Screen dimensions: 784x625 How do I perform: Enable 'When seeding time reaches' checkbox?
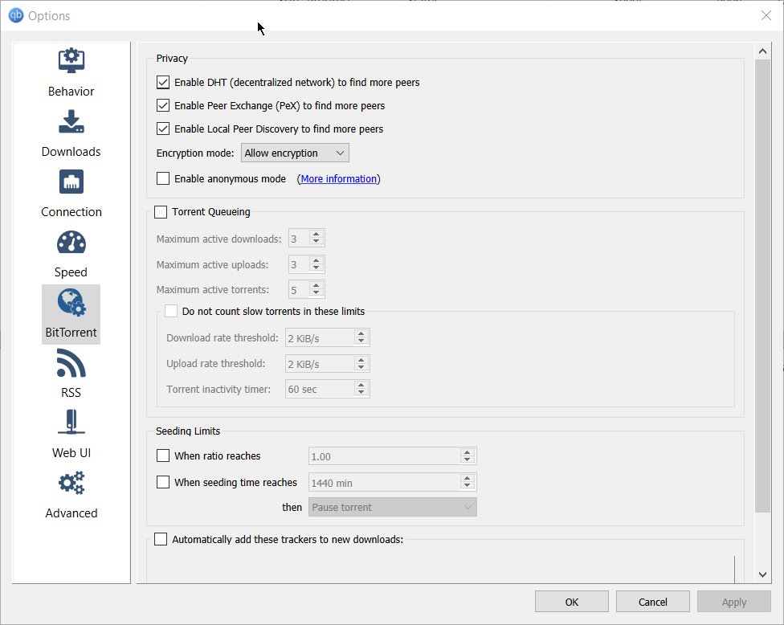click(x=163, y=482)
